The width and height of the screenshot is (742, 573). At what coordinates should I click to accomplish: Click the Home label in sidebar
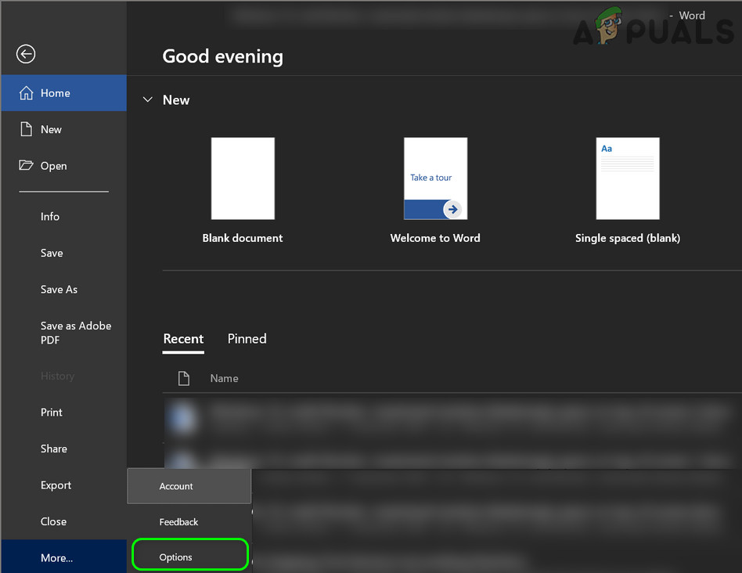pos(56,93)
